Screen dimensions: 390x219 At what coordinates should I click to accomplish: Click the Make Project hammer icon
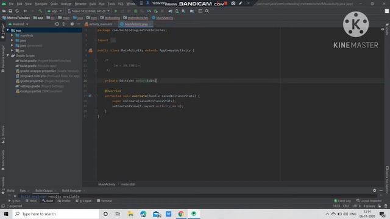(x=40, y=11)
